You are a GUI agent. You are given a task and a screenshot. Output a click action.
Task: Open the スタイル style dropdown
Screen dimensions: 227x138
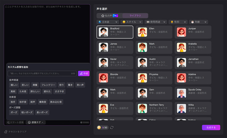click(x=132, y=22)
